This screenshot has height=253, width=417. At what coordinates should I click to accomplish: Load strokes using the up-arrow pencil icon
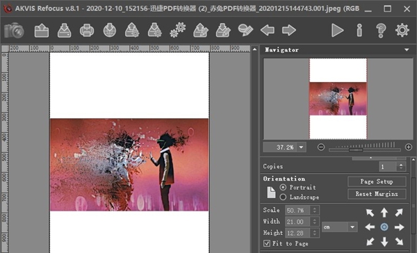pyautogui.click(x=201, y=31)
